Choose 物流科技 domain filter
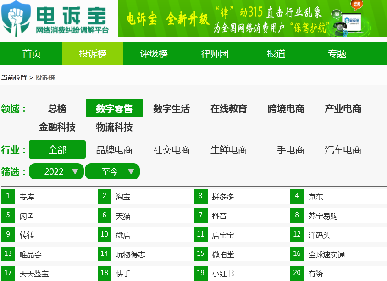387x281 pixels. pos(114,127)
